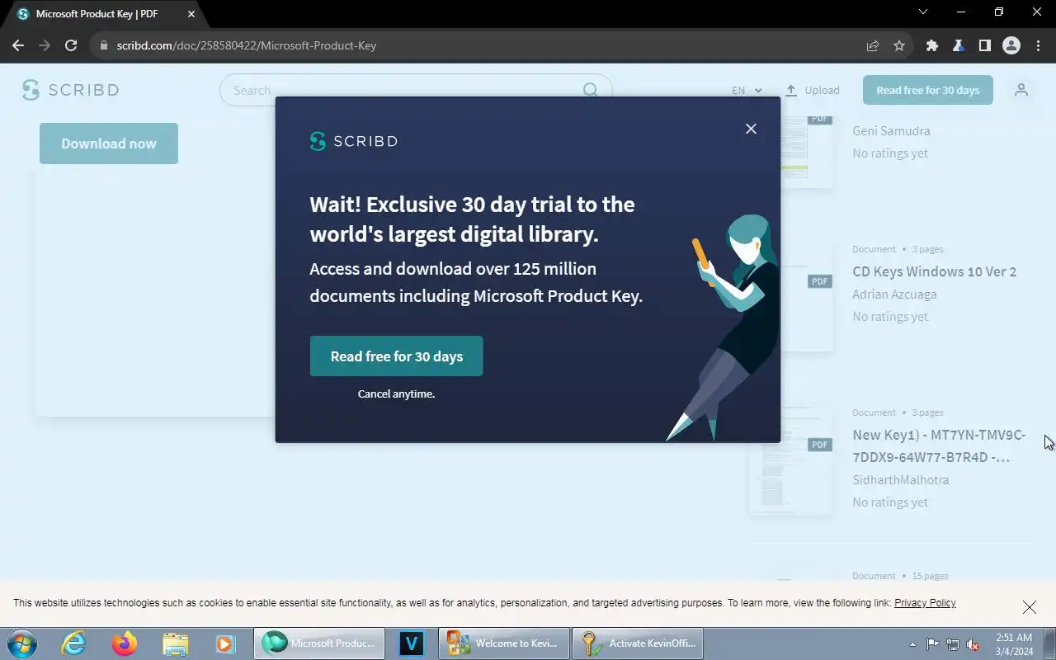This screenshot has width=1056, height=660.
Task: Open Windows Media Player from taskbar
Action: tap(225, 643)
